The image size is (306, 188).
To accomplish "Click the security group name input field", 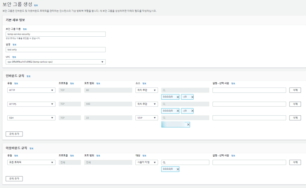I will [55, 34].
